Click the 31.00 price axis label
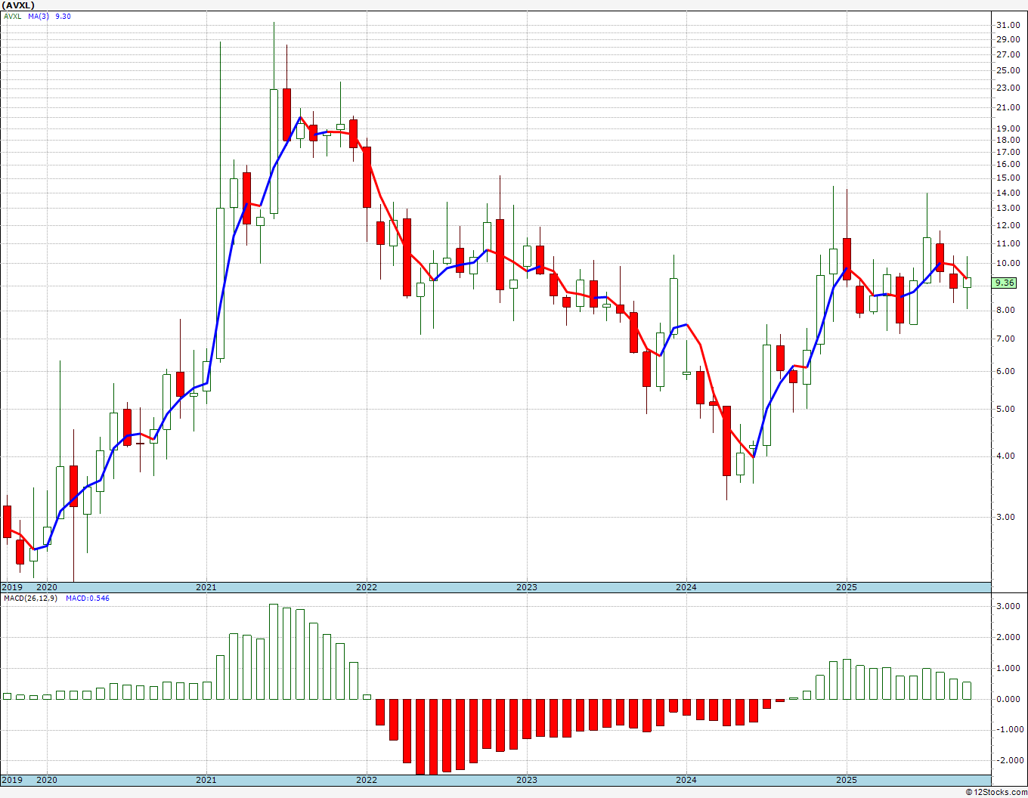Screen dimensions: 1028x798 [1008, 25]
